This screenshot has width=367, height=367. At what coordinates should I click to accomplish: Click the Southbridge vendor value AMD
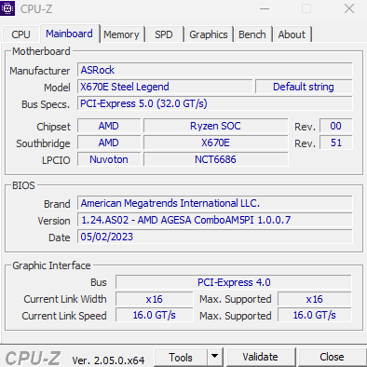point(109,143)
